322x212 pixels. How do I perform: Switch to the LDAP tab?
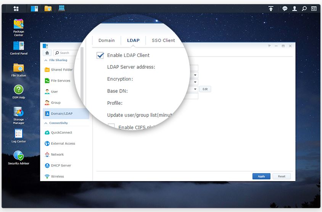133,40
